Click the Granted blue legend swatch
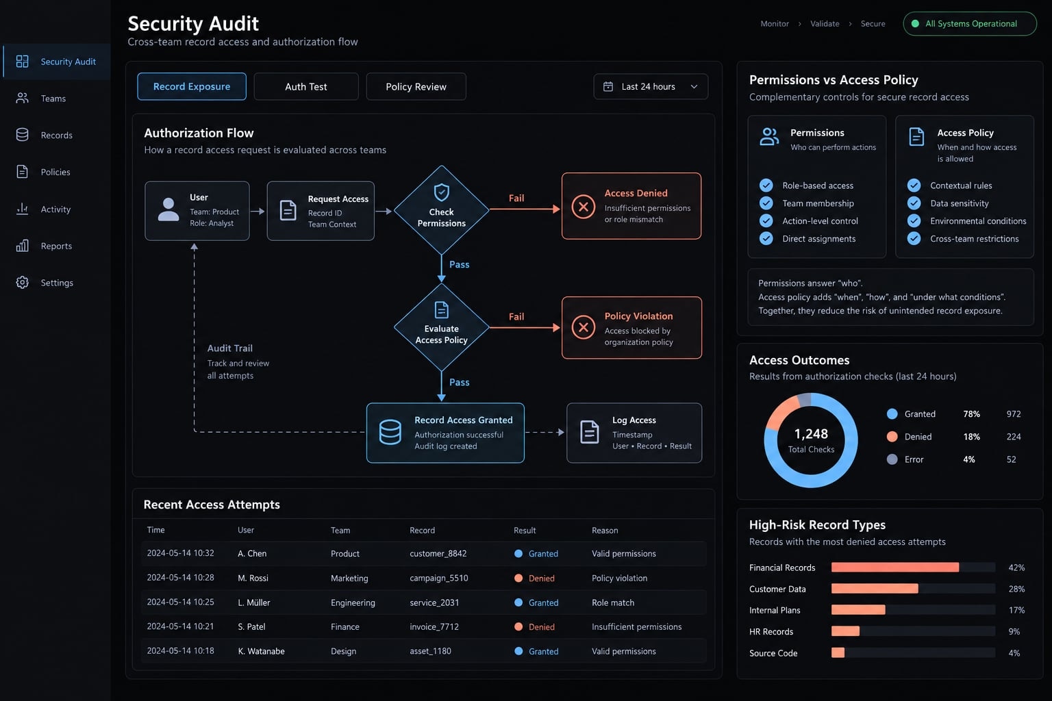This screenshot has height=701, width=1052. [x=892, y=413]
